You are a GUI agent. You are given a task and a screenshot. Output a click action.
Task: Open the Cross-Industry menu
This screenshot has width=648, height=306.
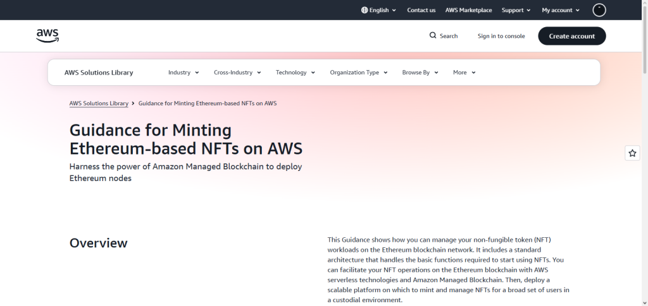237,73
